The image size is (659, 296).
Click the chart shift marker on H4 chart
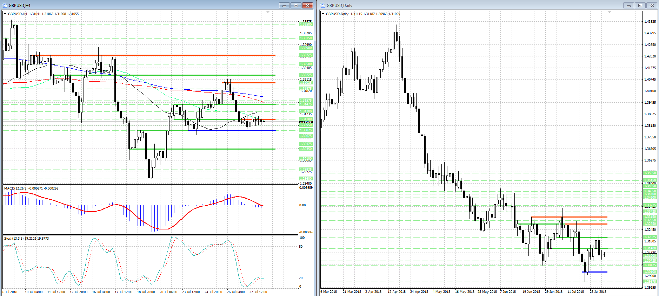268,12
